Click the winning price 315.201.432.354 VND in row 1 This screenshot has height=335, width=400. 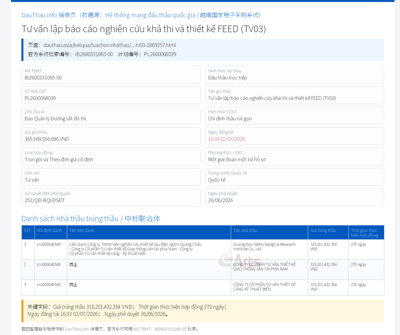323,247
